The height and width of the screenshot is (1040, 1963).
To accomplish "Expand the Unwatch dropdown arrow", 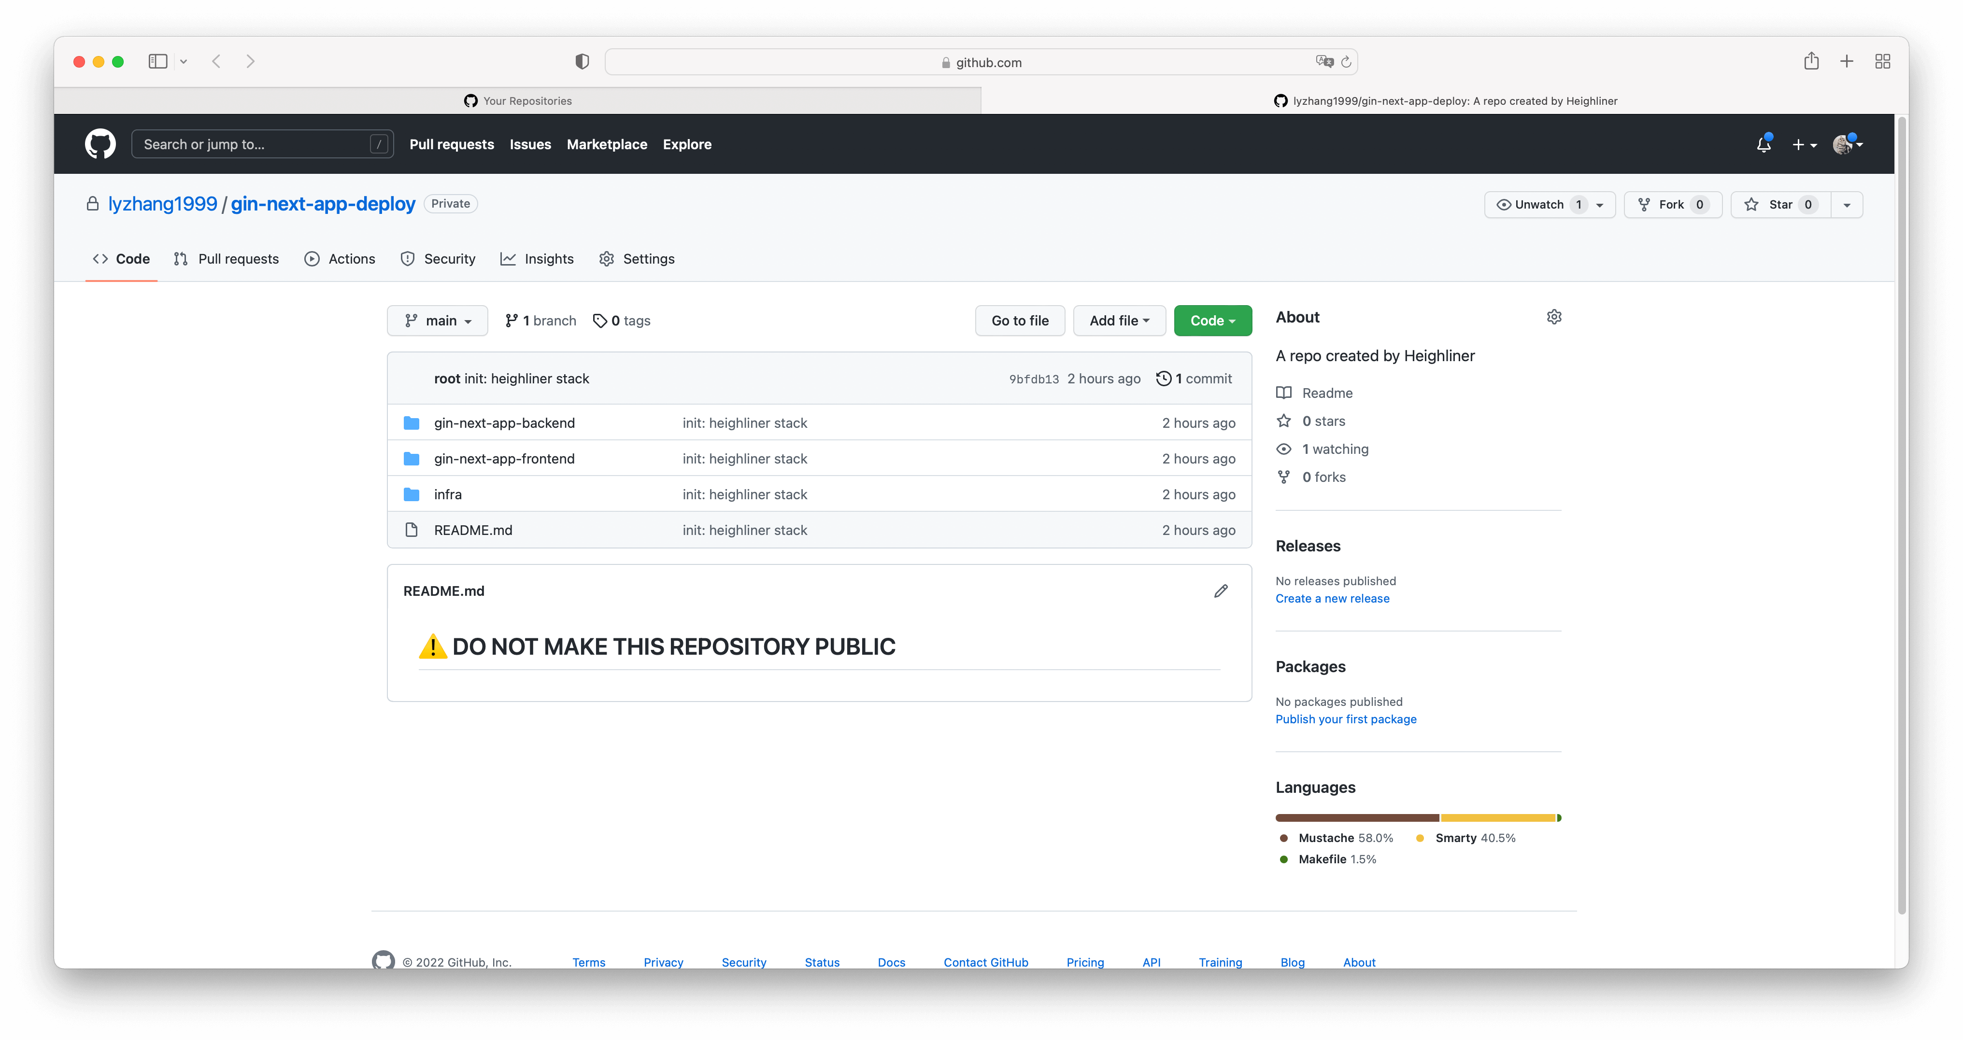I will tap(1600, 205).
